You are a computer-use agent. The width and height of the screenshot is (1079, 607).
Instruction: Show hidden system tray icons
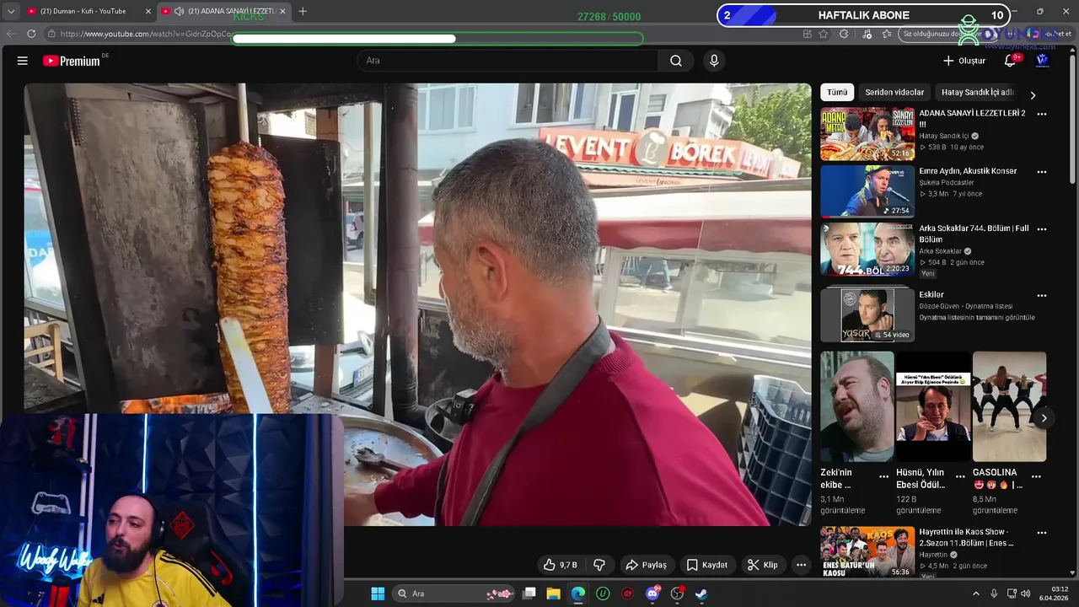pyautogui.click(x=976, y=594)
